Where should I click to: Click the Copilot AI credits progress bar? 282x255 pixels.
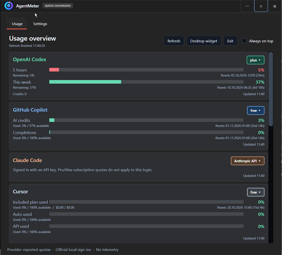(x=146, y=120)
